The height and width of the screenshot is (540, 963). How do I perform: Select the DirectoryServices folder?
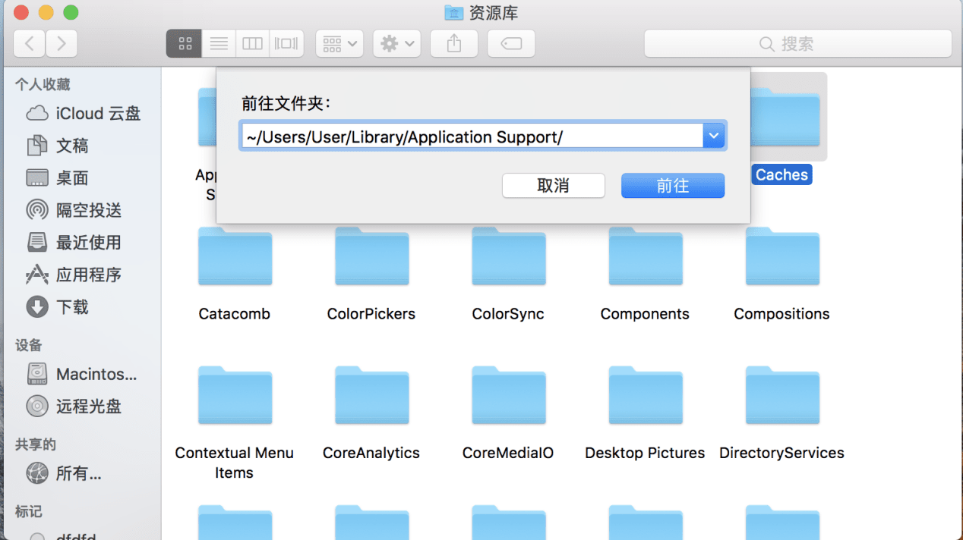pyautogui.click(x=782, y=395)
